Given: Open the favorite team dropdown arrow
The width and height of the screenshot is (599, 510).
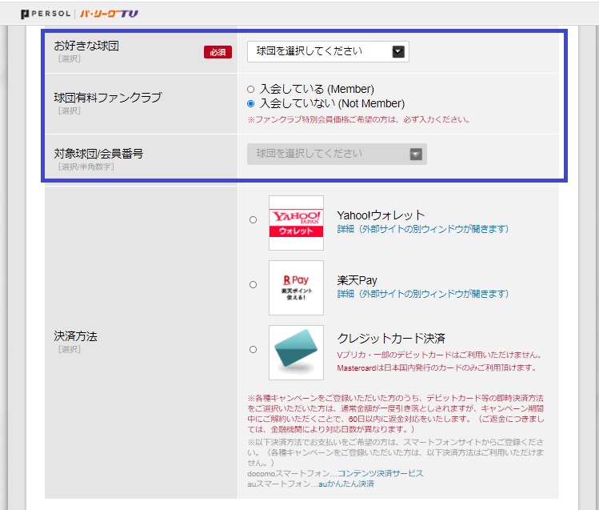Looking at the screenshot, I should 399,51.
